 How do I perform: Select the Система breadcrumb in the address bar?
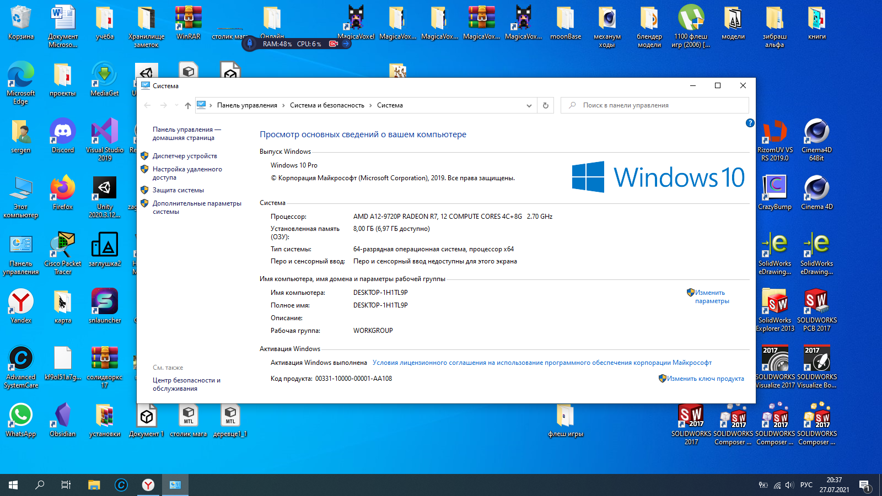click(x=390, y=105)
